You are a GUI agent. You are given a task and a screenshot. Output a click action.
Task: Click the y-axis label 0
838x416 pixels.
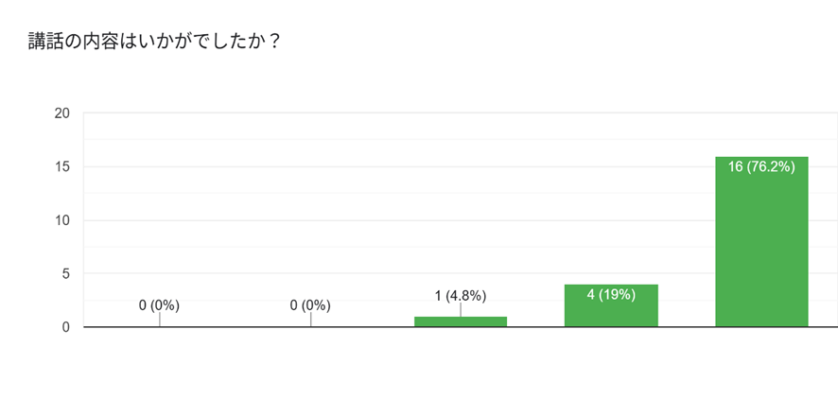[67, 327]
